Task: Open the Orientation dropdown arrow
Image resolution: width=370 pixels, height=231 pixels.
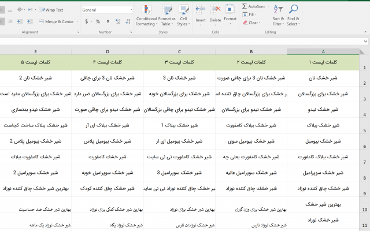Action: [24, 10]
